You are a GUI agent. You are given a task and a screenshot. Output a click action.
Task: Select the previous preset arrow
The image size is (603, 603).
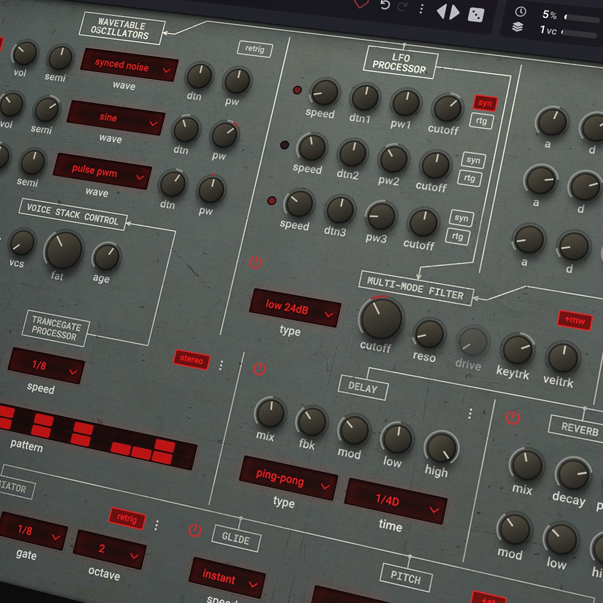click(x=442, y=11)
